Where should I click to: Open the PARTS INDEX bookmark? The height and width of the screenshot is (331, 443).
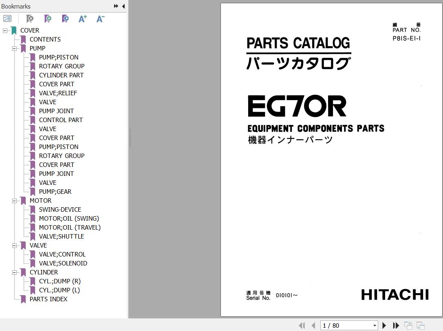click(x=48, y=299)
